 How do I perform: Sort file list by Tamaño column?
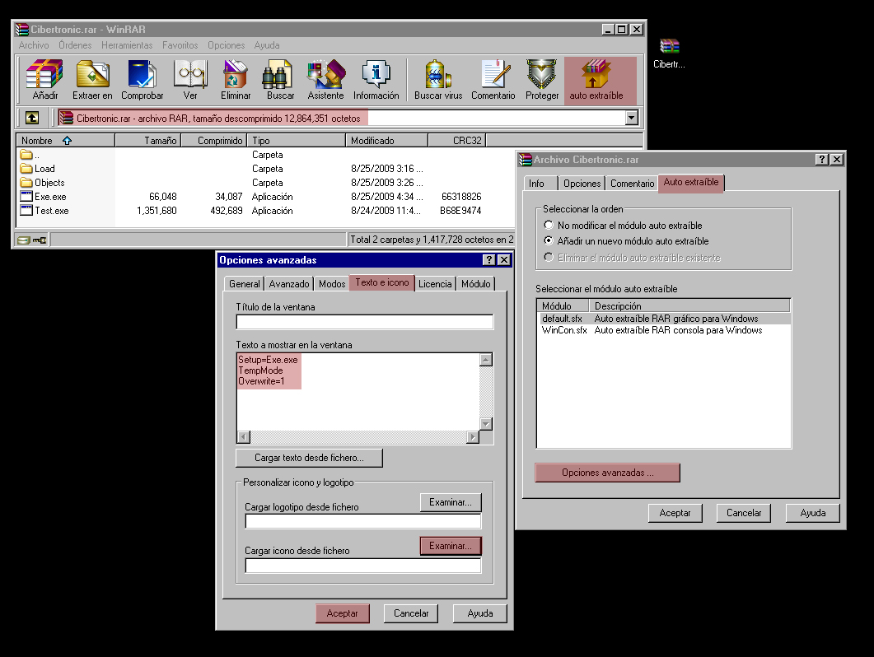coord(147,141)
